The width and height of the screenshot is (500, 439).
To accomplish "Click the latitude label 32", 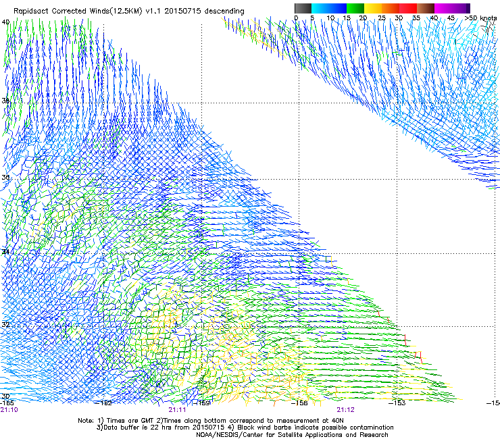I will (x=5, y=325).
